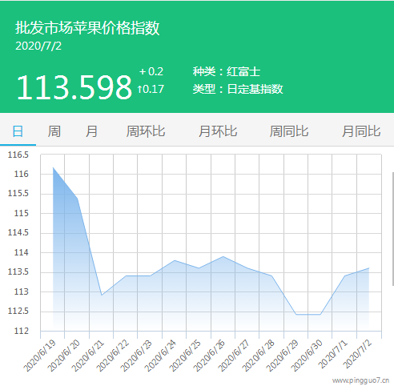Click the vertical scrollbar at right edge
Screen dimensions: 394x390
coord(392,229)
